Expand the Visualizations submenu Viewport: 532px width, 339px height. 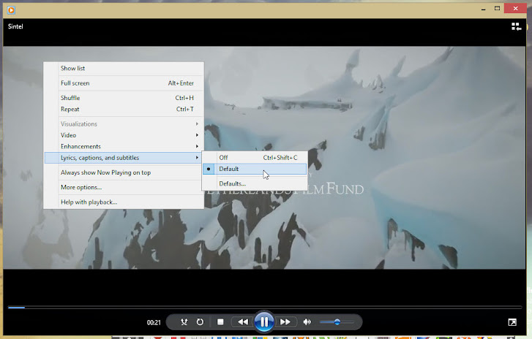tap(124, 124)
